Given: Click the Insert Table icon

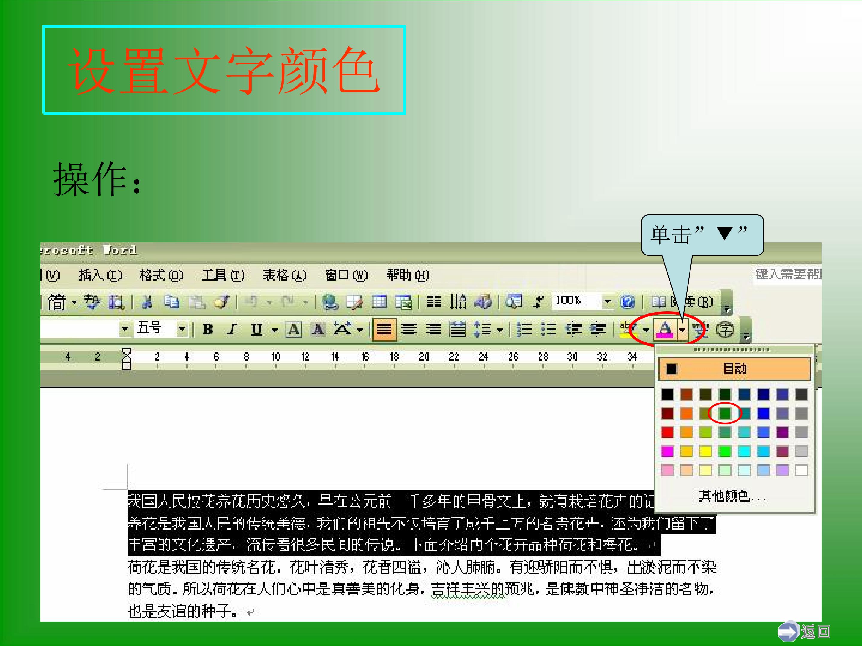Looking at the screenshot, I should [379, 302].
